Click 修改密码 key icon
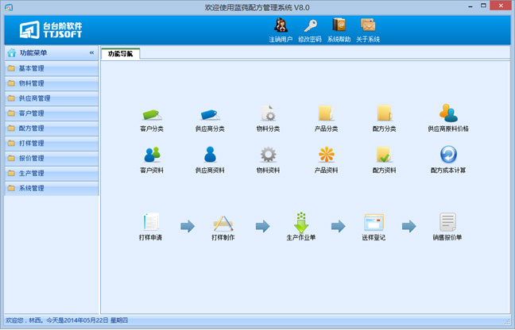Viewport: 515px width, 330px height. point(309,29)
